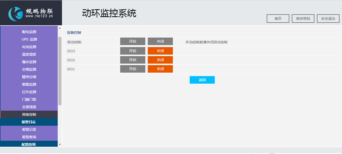Navigate to 漏水监测 section

pyautogui.click(x=29, y=62)
